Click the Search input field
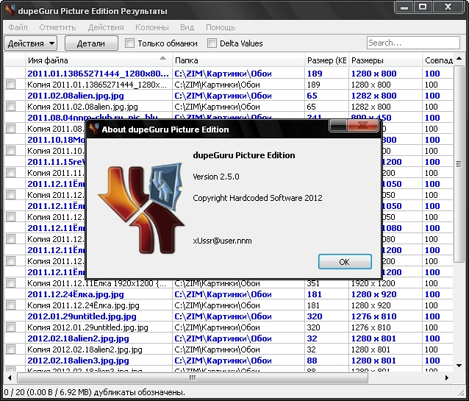Viewport: 469px width, 401px height. pyautogui.click(x=413, y=43)
